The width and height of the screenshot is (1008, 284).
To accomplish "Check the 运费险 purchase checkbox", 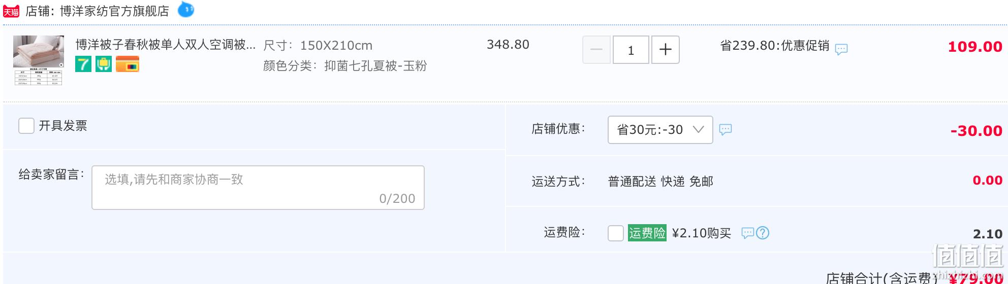I will point(616,233).
